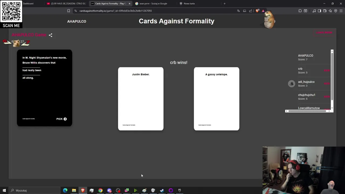Click the black Bruce Willis prompt card
Viewport: 345px width, 194px height.
[44, 88]
